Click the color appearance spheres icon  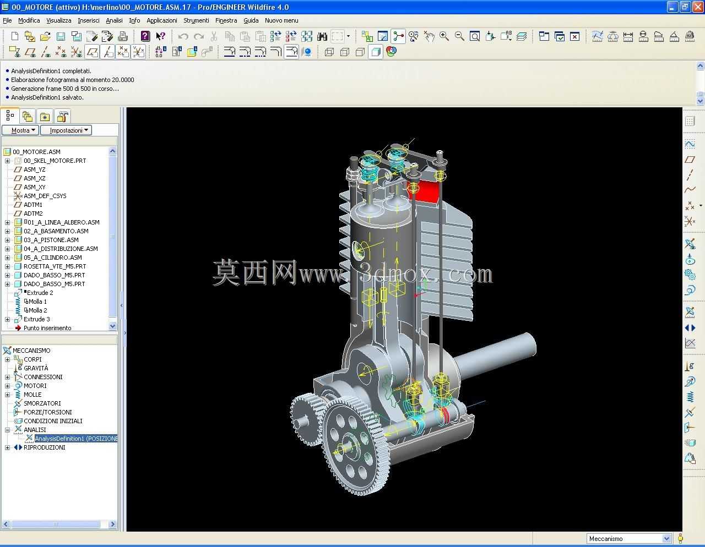(x=391, y=52)
